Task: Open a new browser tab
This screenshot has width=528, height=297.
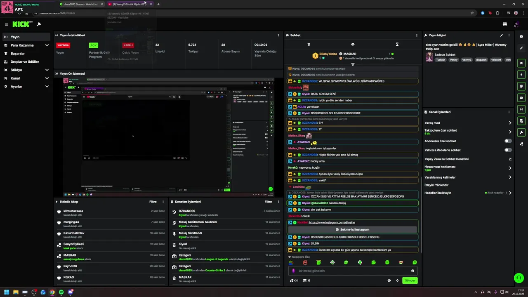Action: pos(158,4)
